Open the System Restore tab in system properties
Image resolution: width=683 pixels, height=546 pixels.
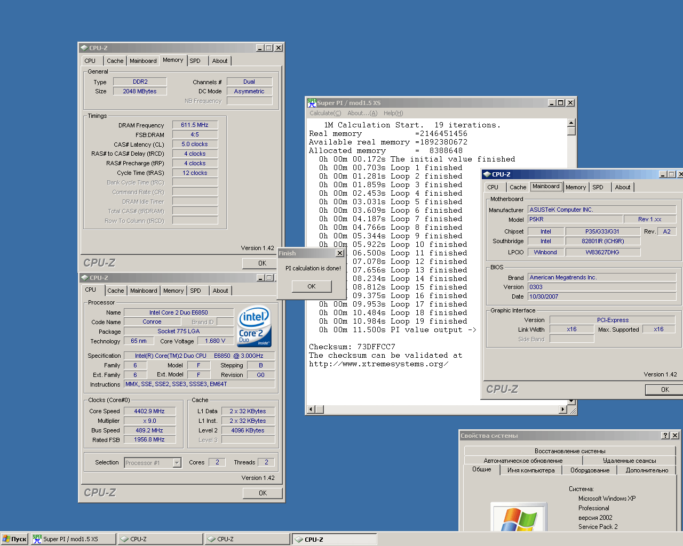tap(570, 451)
